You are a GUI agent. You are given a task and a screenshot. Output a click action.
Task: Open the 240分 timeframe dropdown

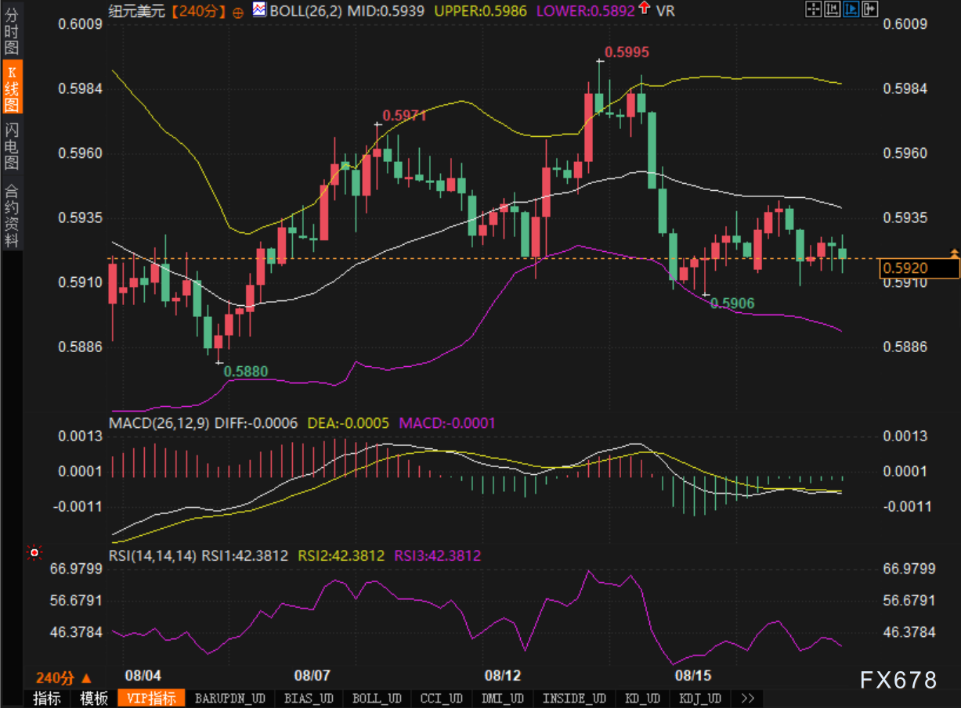64,678
